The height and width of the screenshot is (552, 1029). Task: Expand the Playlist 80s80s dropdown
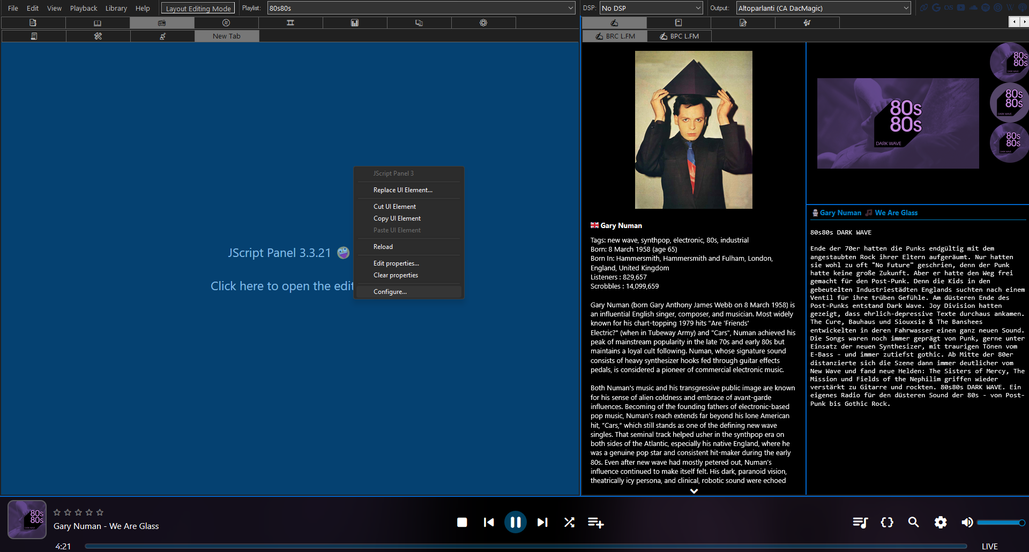(421, 8)
